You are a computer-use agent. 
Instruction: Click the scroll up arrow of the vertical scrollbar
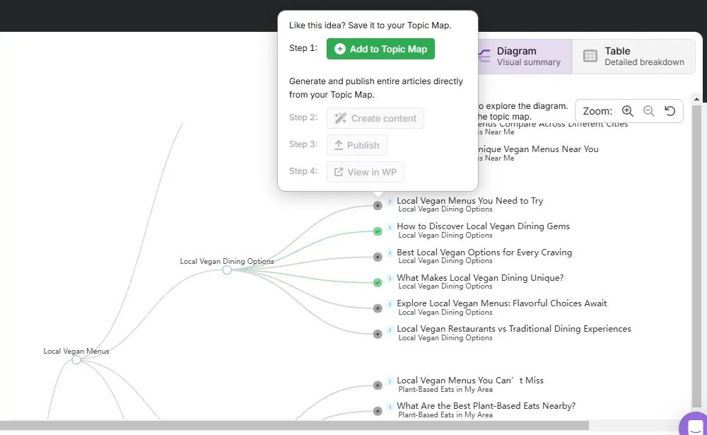696,99
